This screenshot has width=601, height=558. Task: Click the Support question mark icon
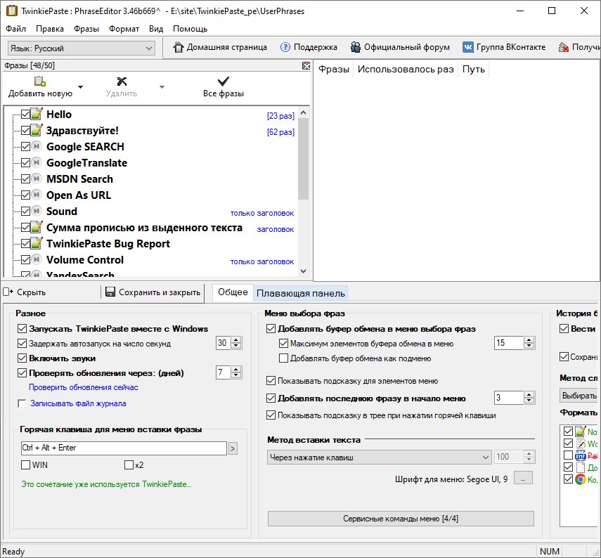(x=285, y=47)
